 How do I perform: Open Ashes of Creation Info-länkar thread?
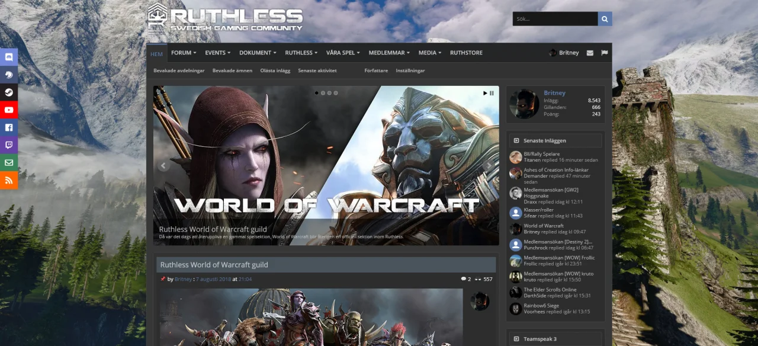coord(556,170)
